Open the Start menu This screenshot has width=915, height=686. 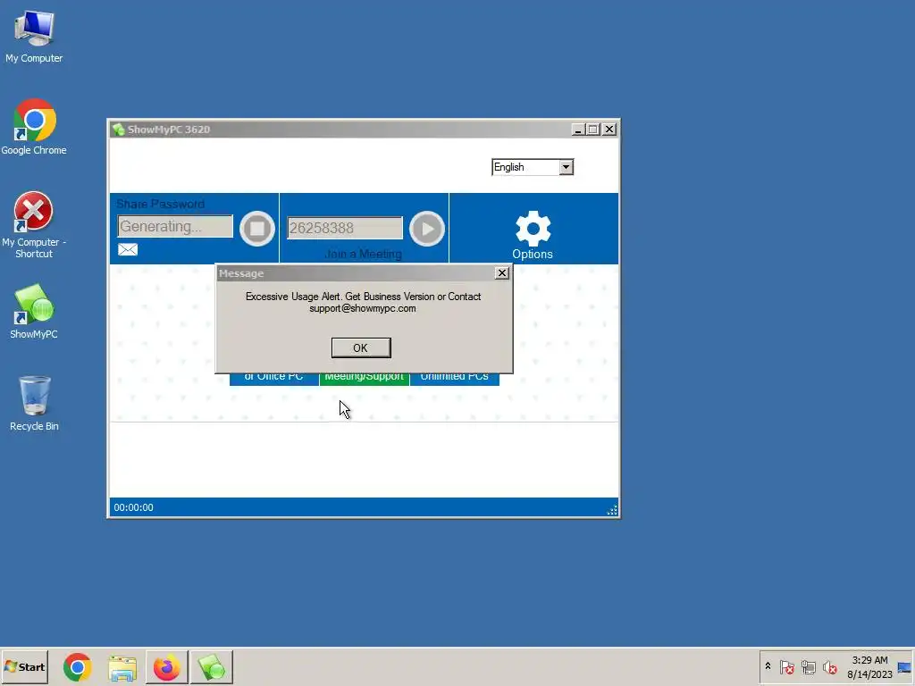point(24,666)
